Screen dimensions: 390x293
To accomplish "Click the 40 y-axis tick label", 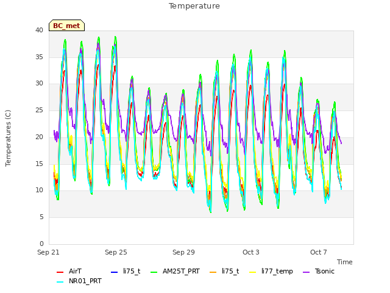I will [39, 30].
